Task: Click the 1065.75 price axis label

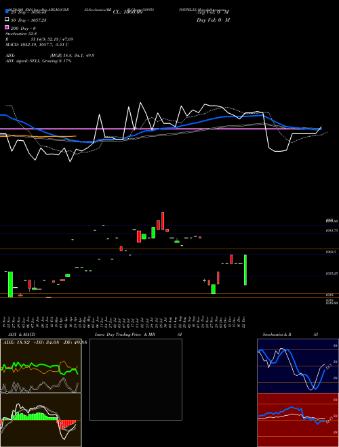Action: pyautogui.click(x=332, y=230)
